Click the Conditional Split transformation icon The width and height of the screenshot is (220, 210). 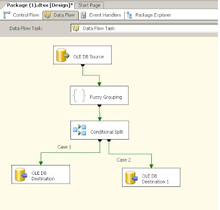[80, 130]
